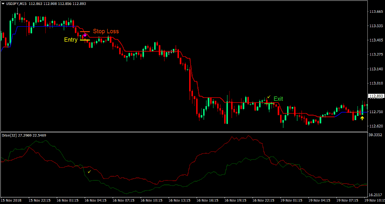Image resolution: width=385 pixels, height=204 pixels.
Task: Select the magenta sell arrow near Entry
Action: pyautogui.click(x=85, y=35)
